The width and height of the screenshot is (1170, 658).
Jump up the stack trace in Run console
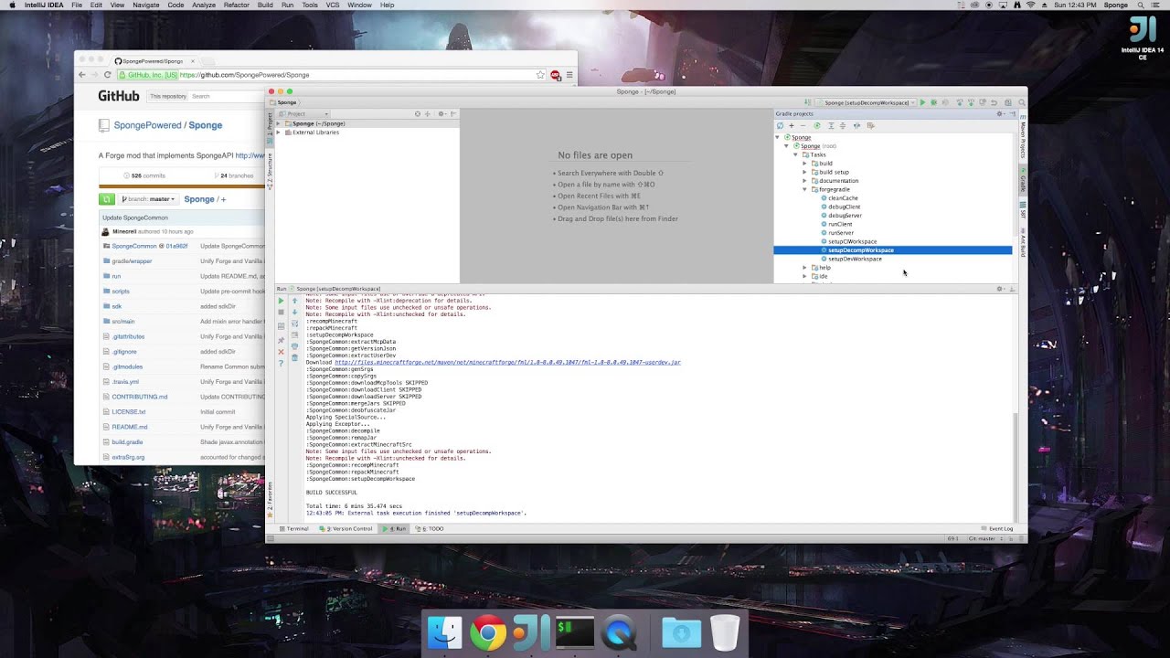click(294, 301)
